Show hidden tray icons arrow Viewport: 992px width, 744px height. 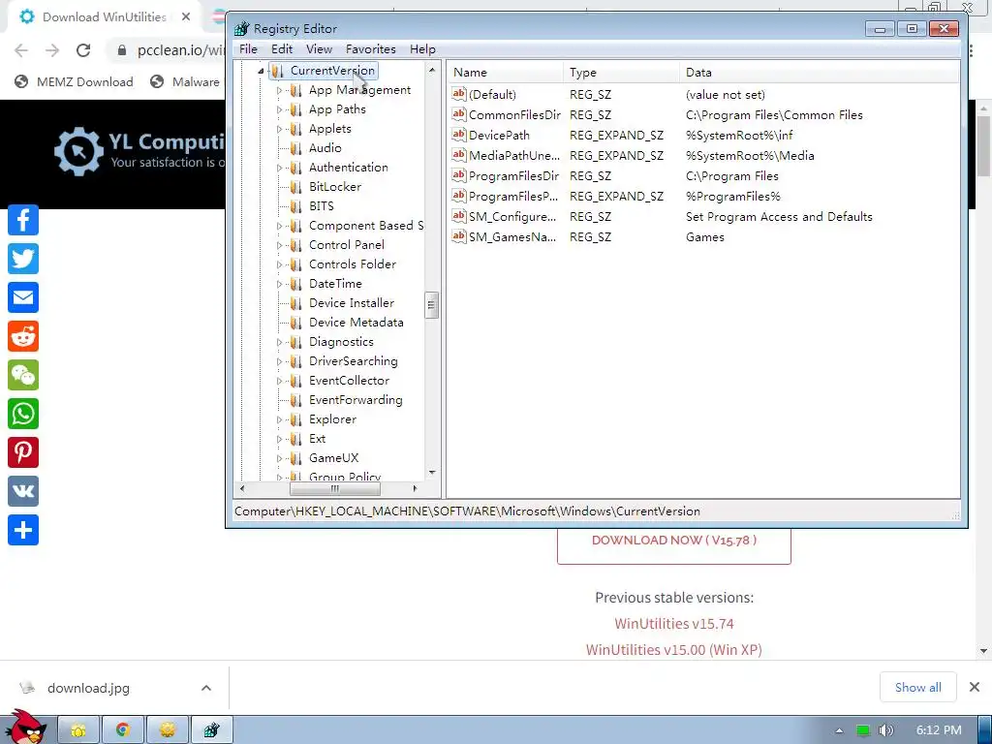[840, 730]
